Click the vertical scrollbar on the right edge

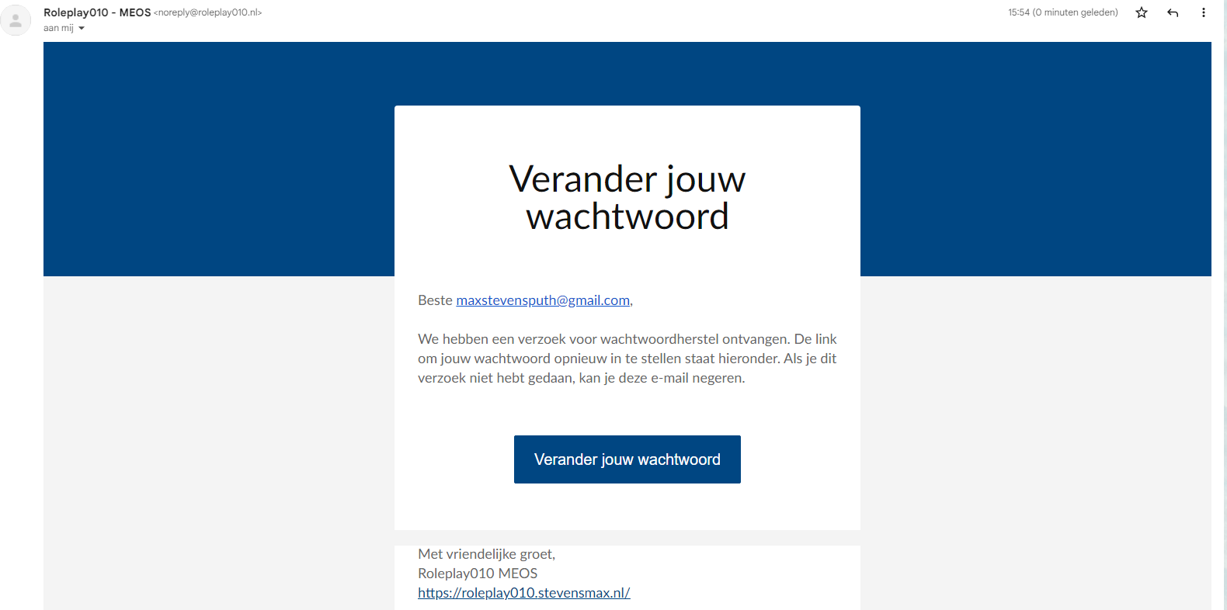click(1223, 310)
